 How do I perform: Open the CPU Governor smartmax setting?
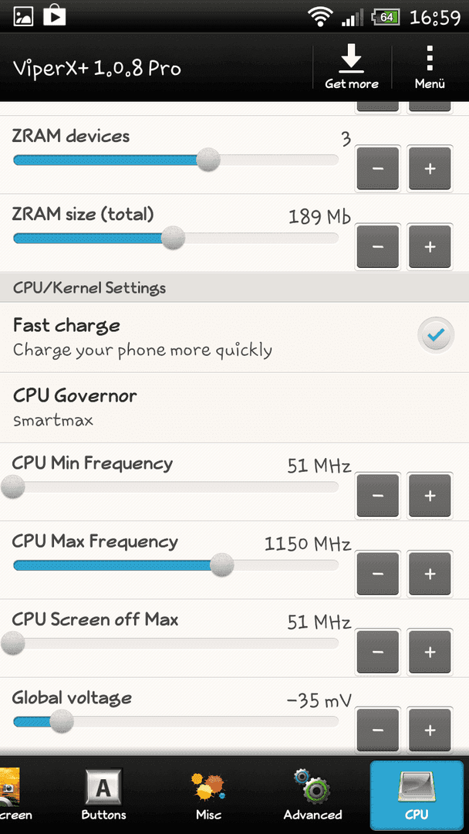(x=235, y=408)
